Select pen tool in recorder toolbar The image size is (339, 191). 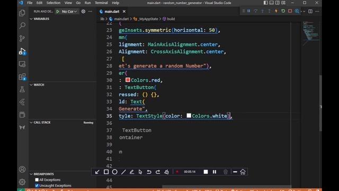(132, 172)
